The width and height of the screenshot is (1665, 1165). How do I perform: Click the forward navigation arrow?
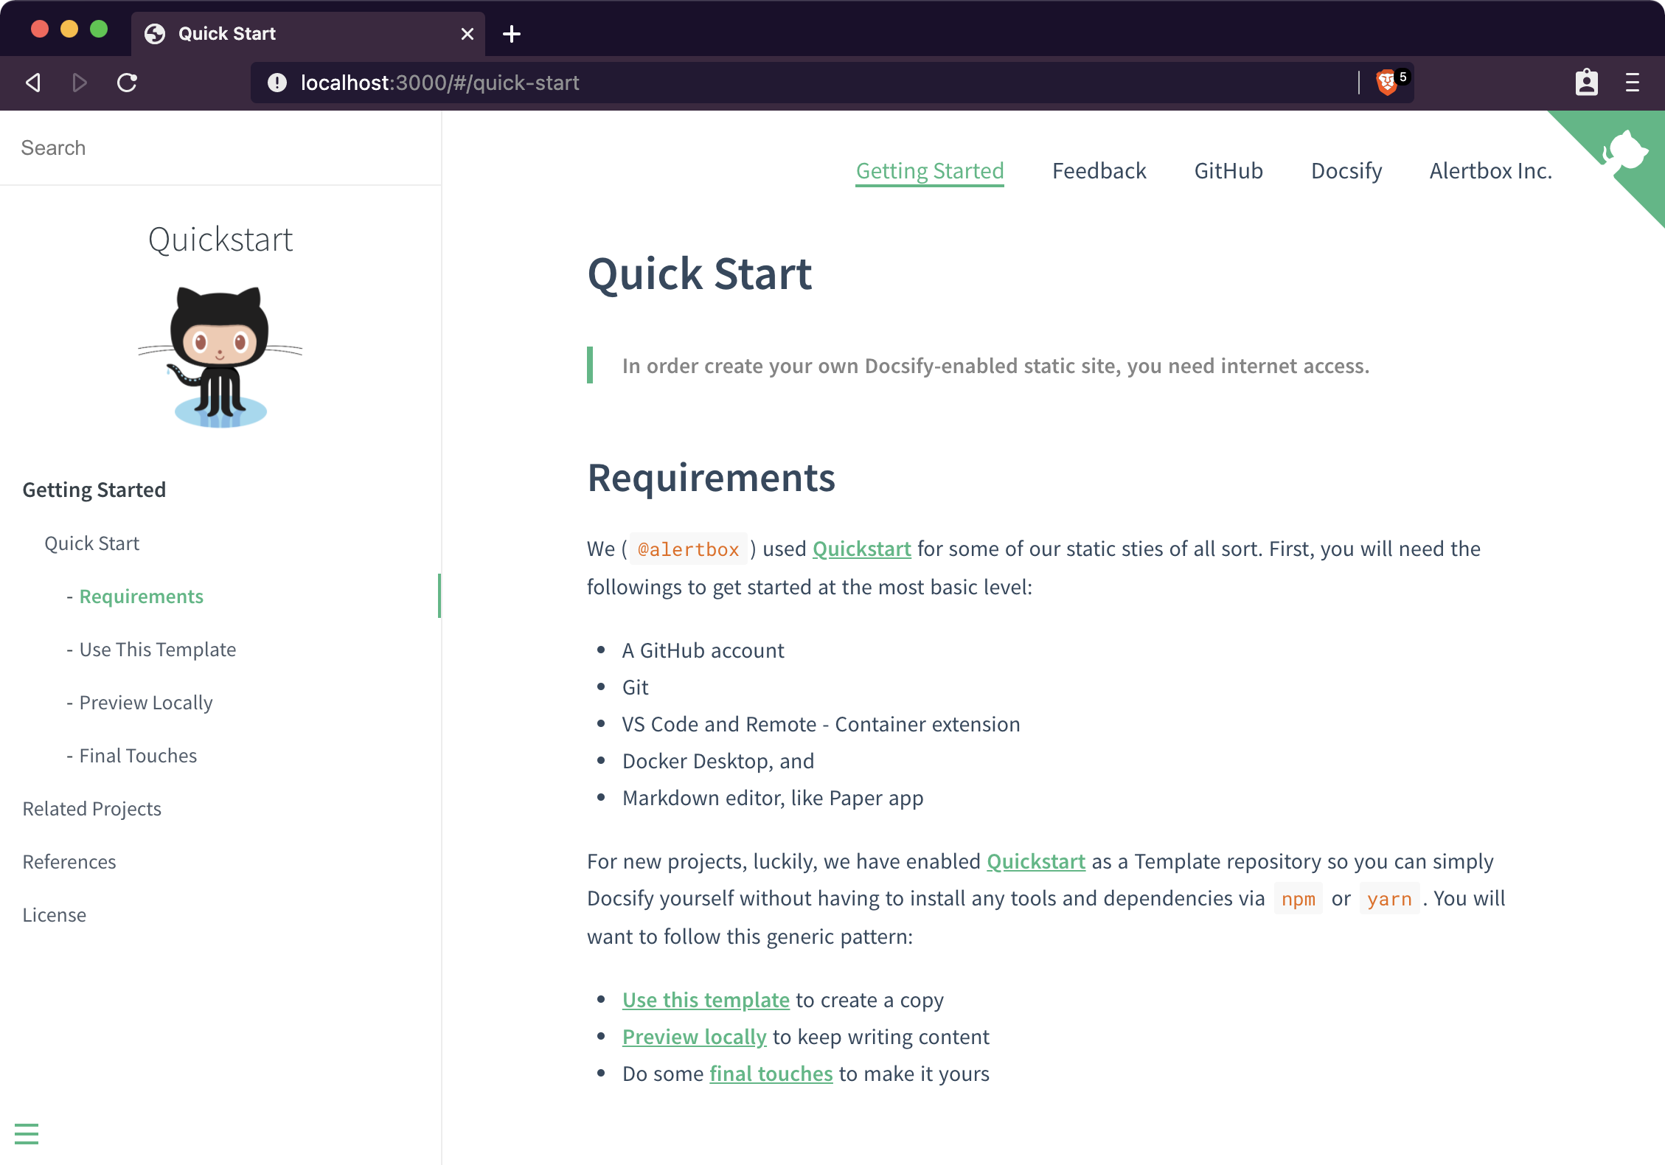(79, 83)
